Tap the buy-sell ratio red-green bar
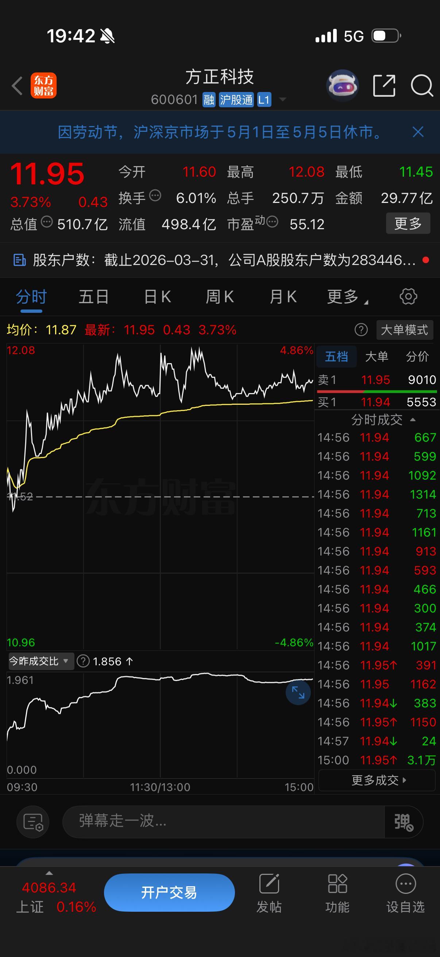Viewport: 440px width, 957px height. click(377, 391)
